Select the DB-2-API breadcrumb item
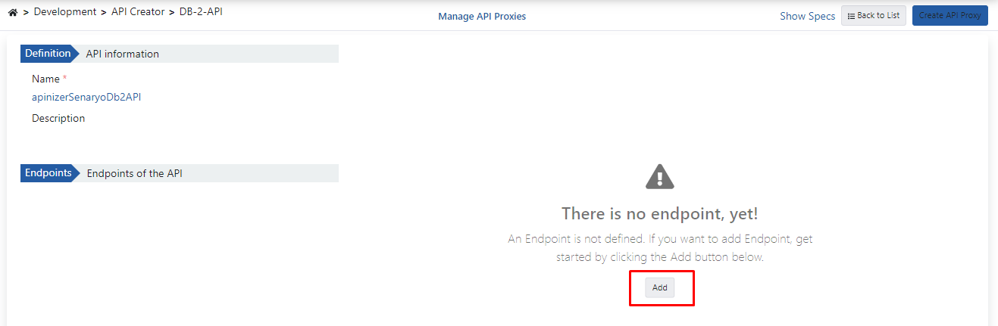Screen dimensions: 998x326 point(201,12)
